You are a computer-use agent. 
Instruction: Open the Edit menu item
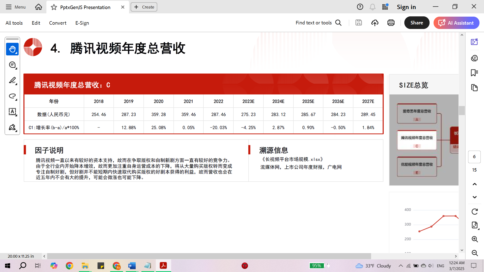tap(36, 23)
